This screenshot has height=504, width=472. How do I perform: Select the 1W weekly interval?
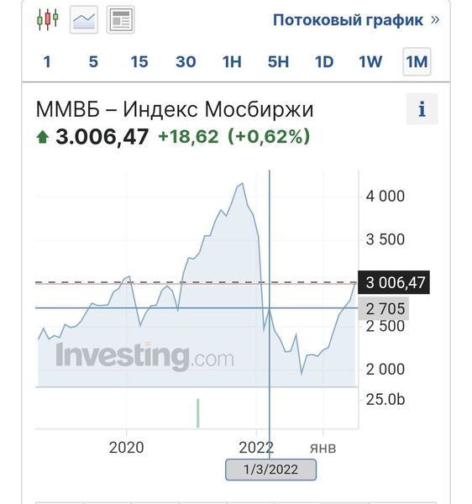coord(370,61)
